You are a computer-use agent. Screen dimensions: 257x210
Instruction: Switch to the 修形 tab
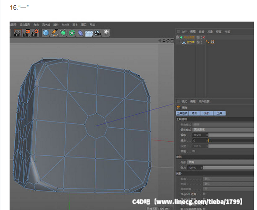(195, 113)
